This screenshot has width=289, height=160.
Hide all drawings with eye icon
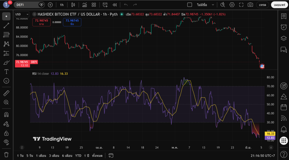(x=6, y=142)
